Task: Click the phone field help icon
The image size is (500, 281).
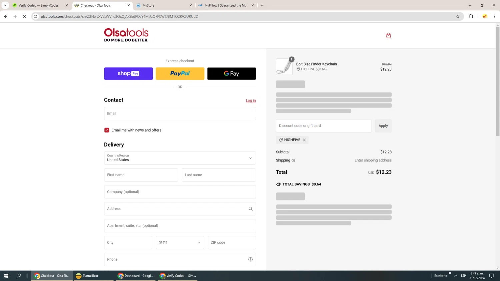Action: tap(250, 259)
